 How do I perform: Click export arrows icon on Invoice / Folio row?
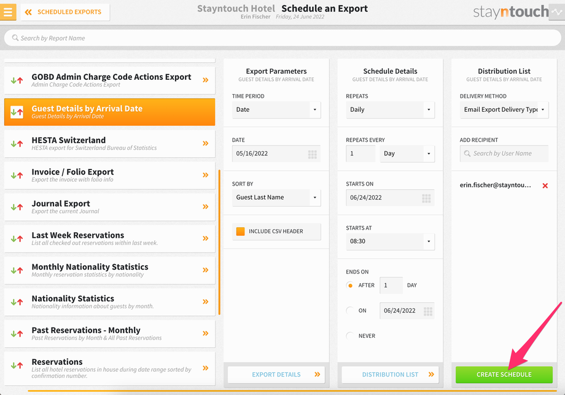(x=17, y=176)
